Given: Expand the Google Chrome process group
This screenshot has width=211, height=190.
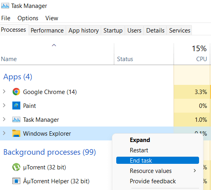Looking at the screenshot, I should pyautogui.click(x=4, y=92).
